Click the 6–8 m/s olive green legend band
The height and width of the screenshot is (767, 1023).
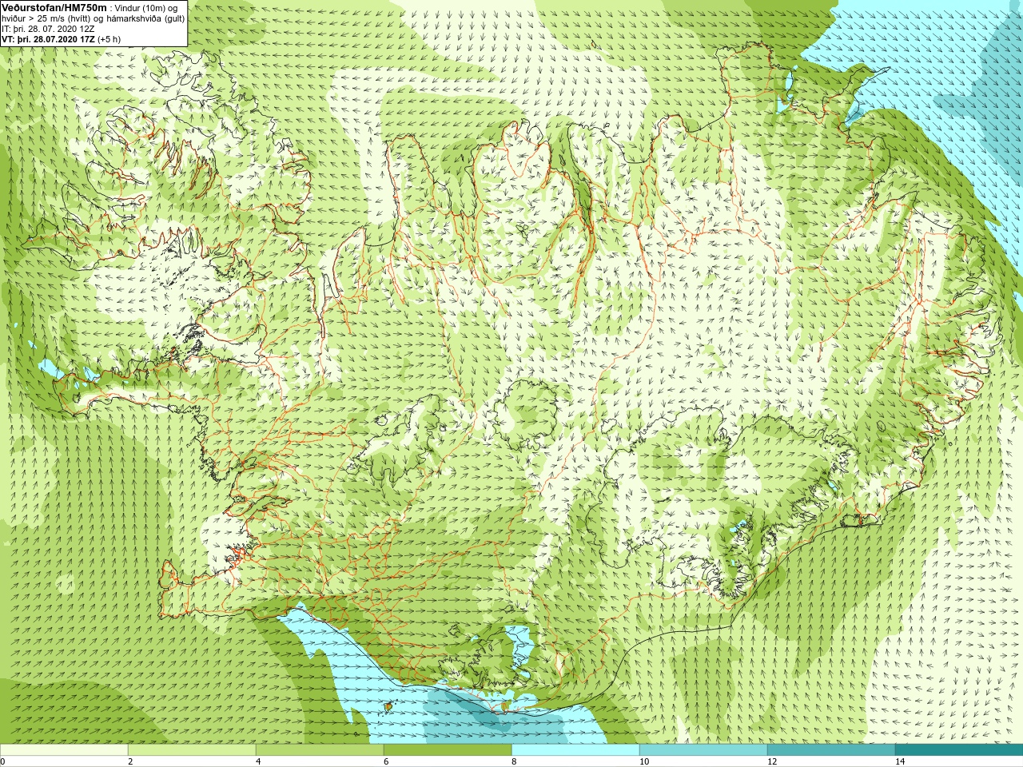pos(448,750)
